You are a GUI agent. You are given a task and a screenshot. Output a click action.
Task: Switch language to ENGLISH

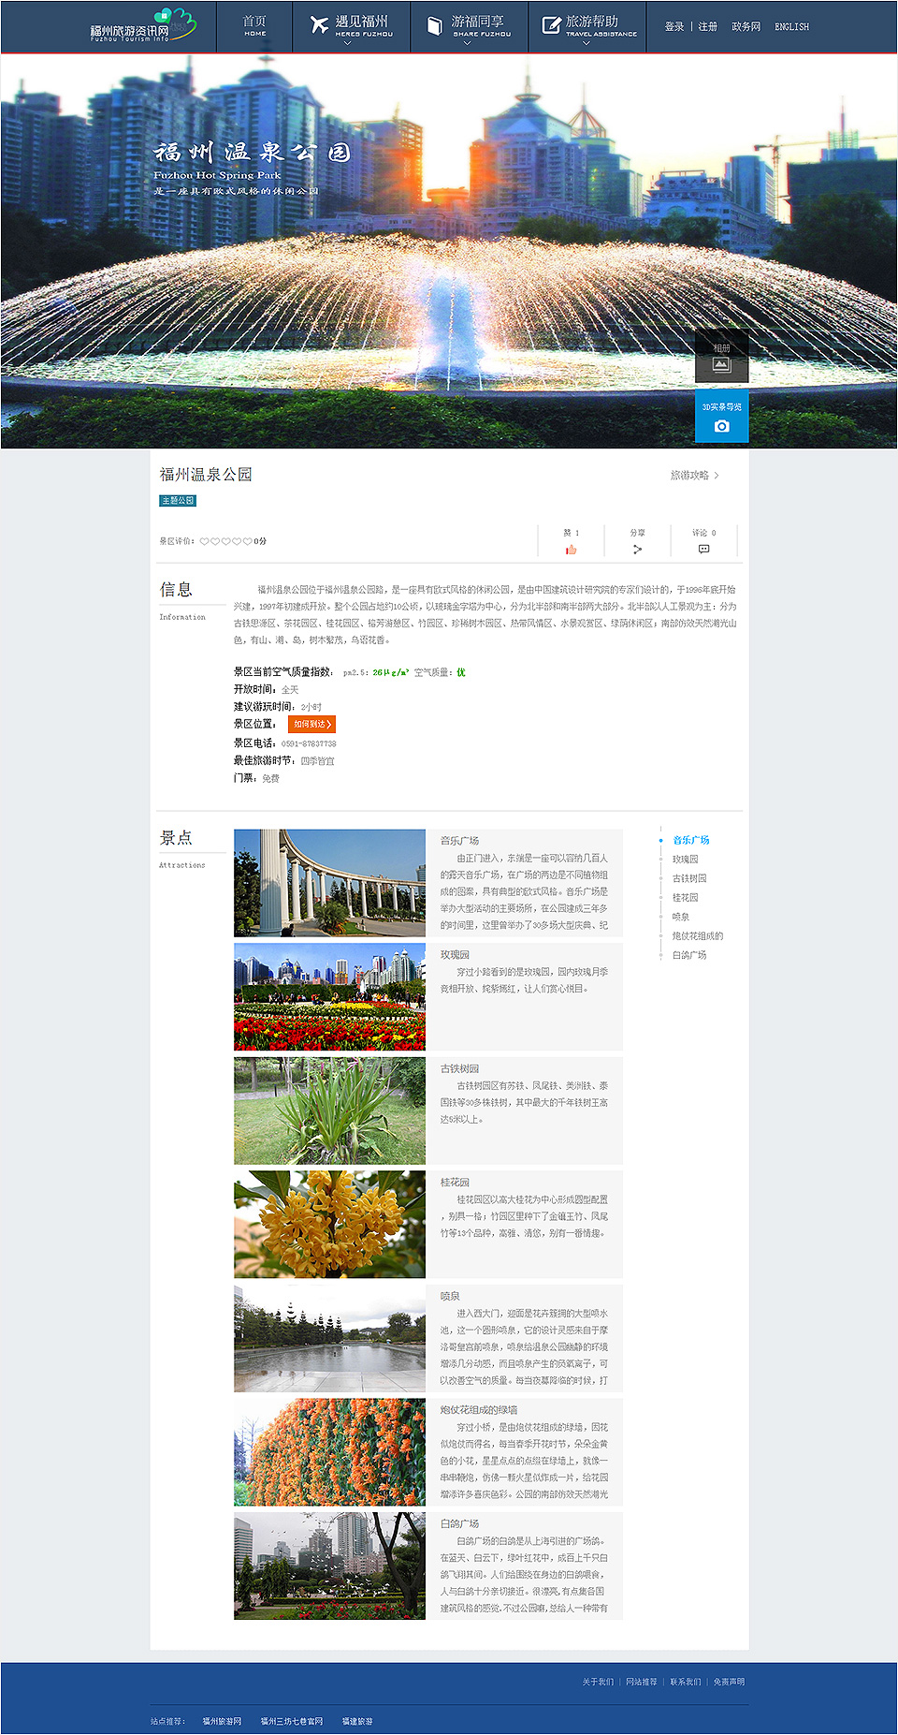pos(791,27)
